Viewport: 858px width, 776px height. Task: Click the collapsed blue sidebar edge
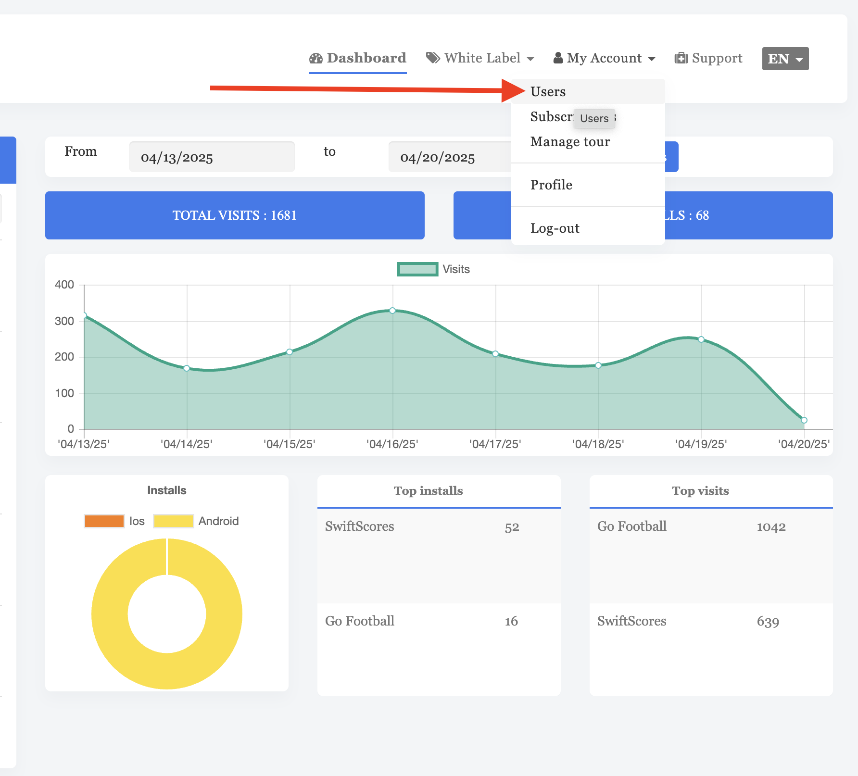tap(8, 160)
